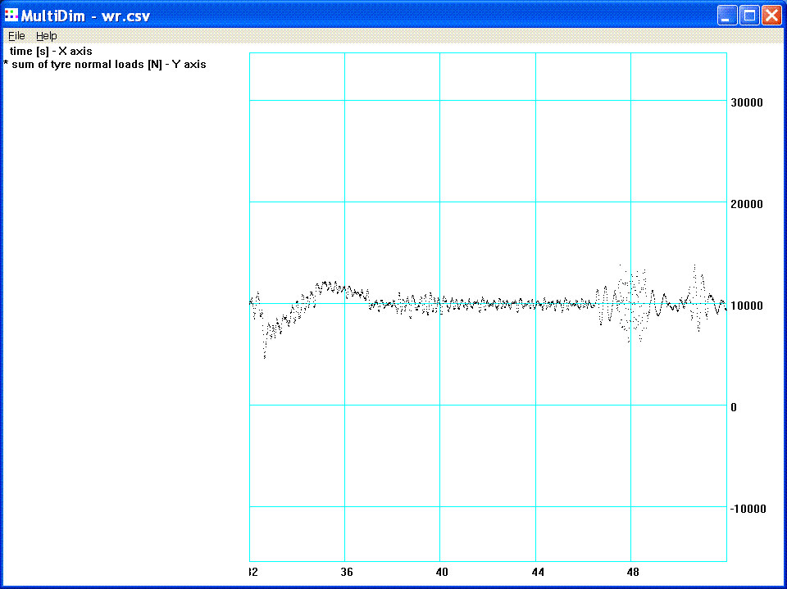Screen dimensions: 787x589
Task: Click the X axis label 48
Action: pos(633,572)
